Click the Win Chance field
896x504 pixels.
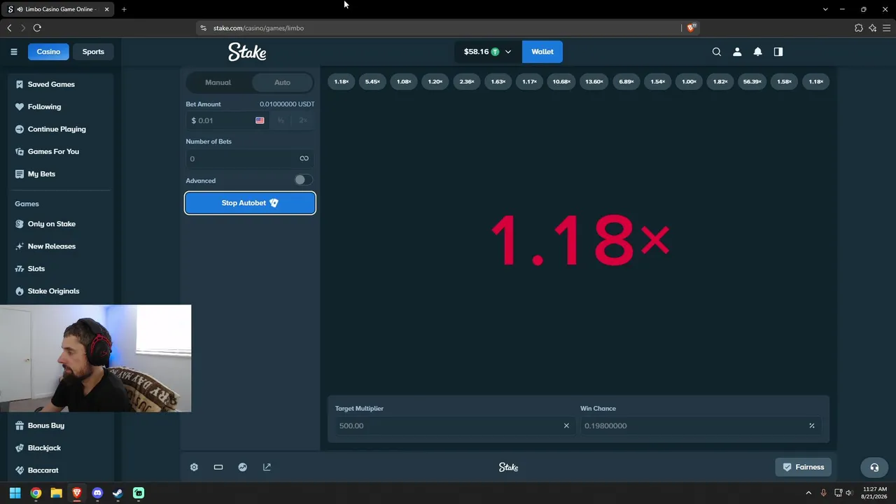700,426
